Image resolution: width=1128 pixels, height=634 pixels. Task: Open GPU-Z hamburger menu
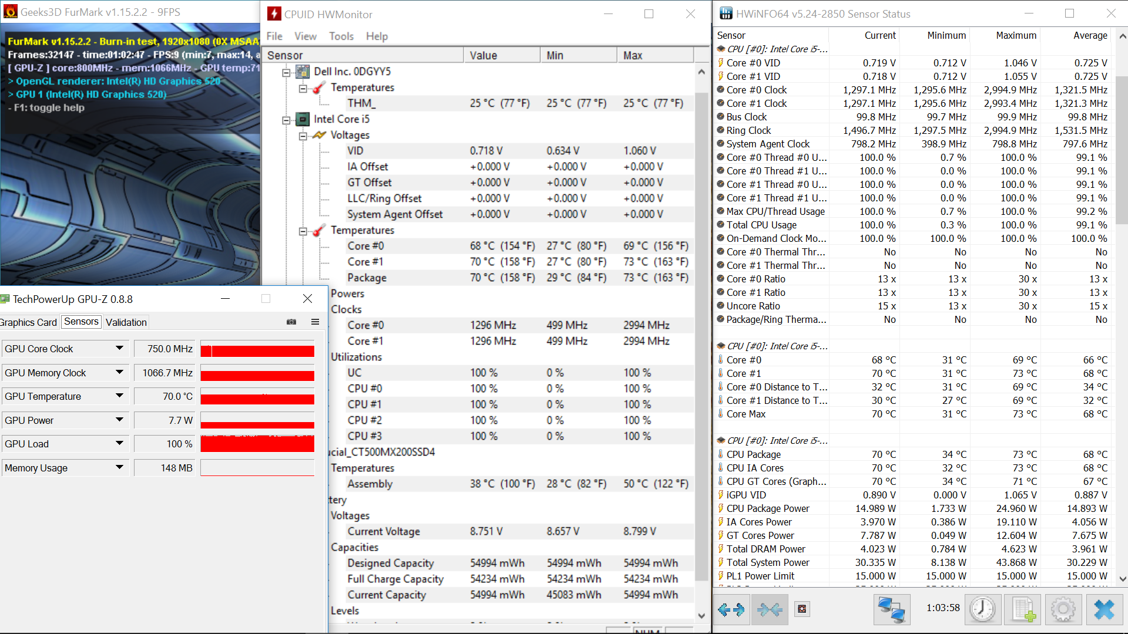coord(315,322)
